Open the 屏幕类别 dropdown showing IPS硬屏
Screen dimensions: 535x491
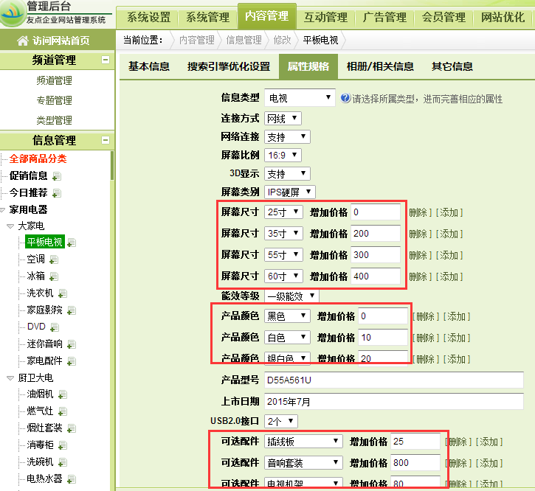point(289,192)
